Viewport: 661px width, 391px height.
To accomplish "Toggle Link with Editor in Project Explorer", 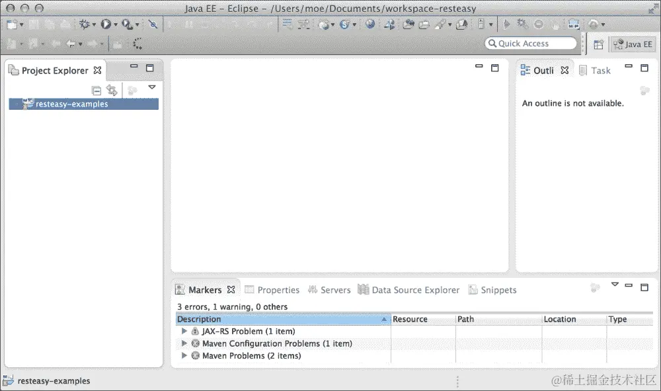I will [112, 90].
